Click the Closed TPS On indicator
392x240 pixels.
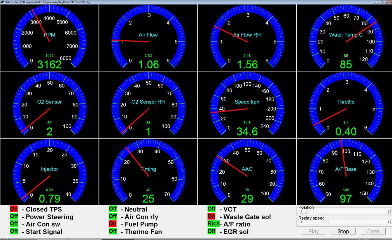14,209
